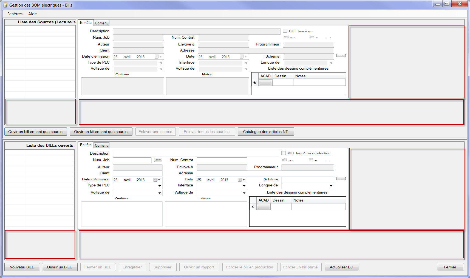Click Ouvrir un BILL button
The height and width of the screenshot is (278, 470).
pyautogui.click(x=60, y=267)
